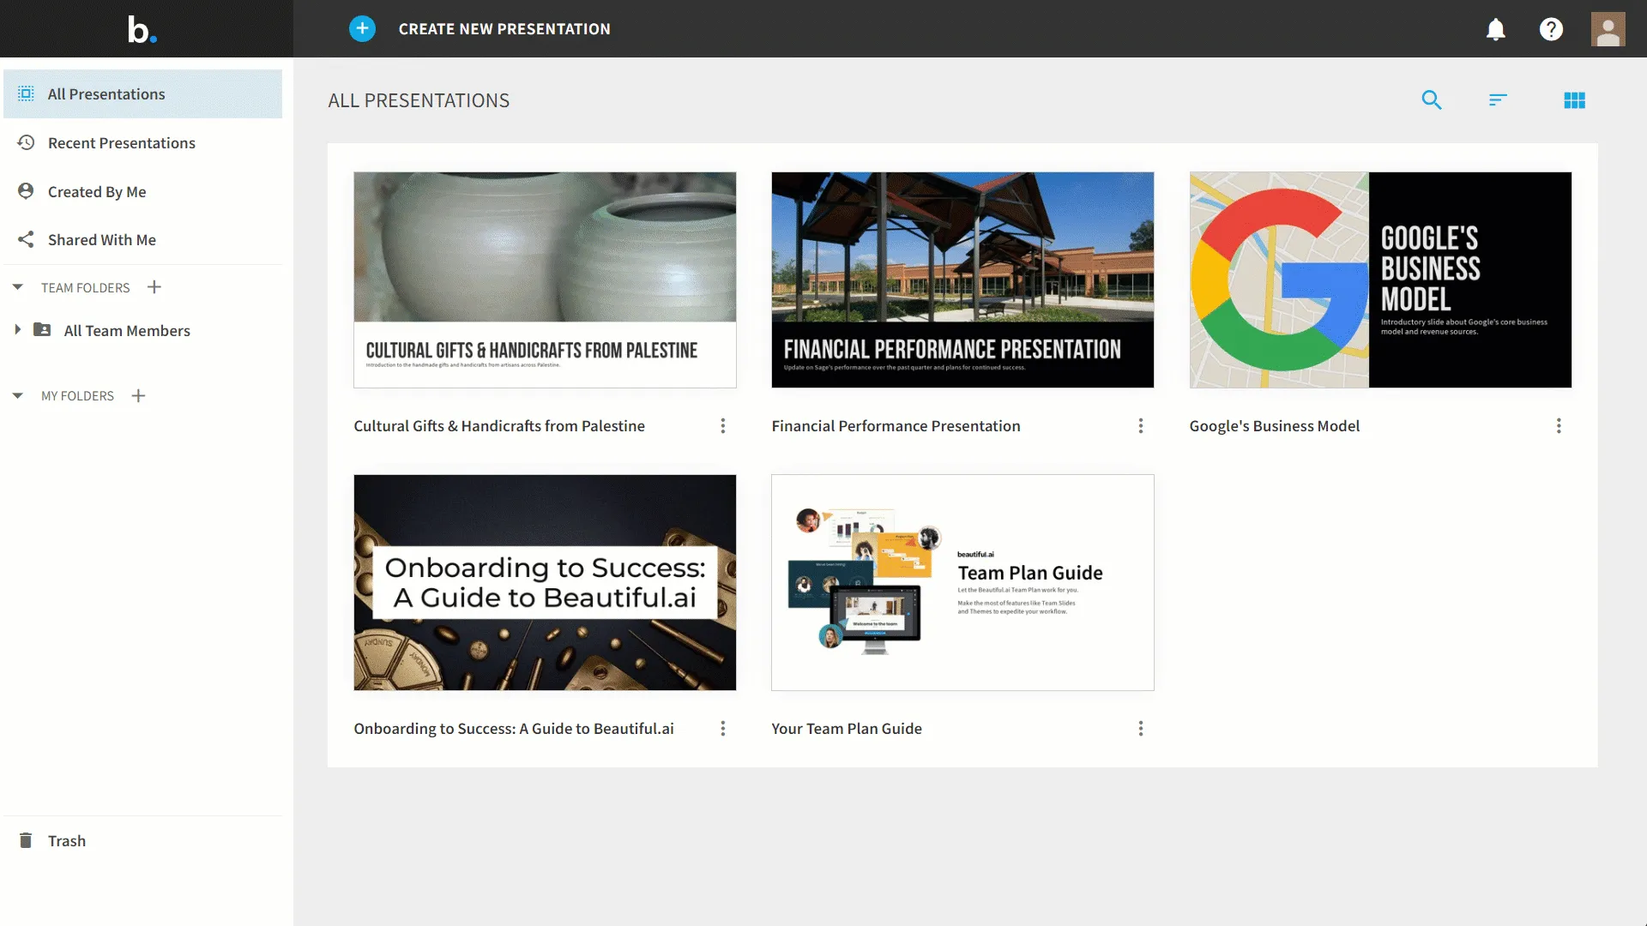Open the notifications bell

tap(1495, 29)
